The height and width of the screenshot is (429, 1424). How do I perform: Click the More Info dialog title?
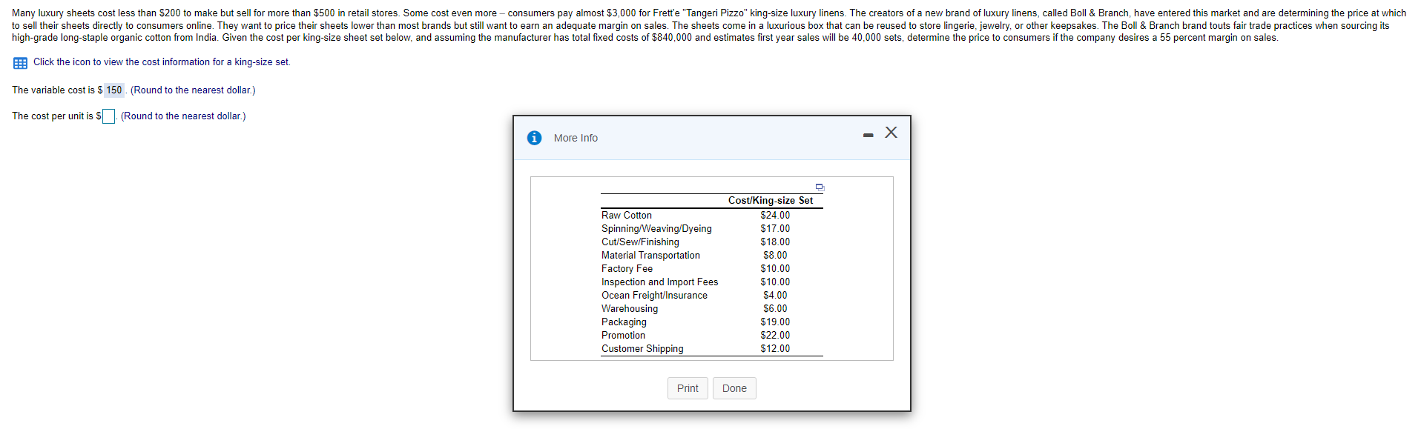click(x=576, y=139)
